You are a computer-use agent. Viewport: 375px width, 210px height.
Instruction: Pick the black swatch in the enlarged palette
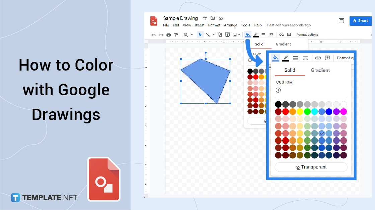[x=278, y=104]
